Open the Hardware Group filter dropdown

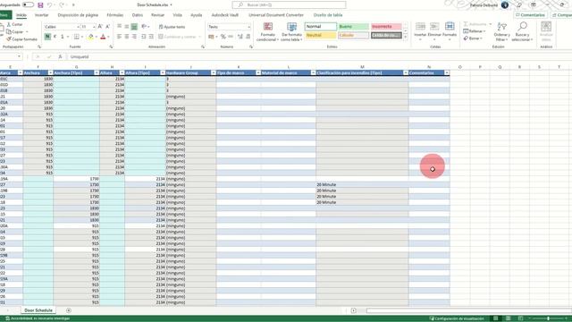(x=213, y=73)
